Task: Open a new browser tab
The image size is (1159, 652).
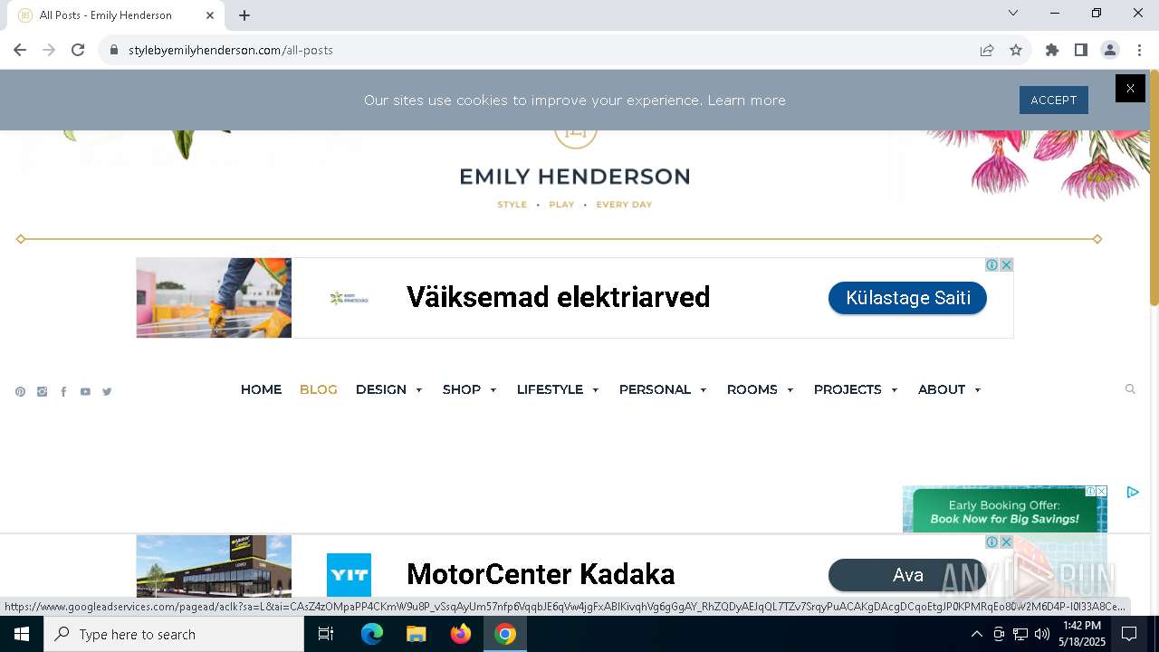Action: coord(244,15)
